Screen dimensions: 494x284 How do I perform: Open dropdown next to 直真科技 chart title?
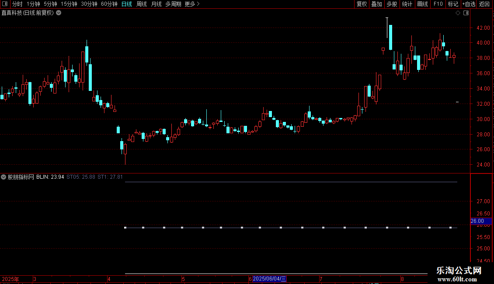click(59, 13)
